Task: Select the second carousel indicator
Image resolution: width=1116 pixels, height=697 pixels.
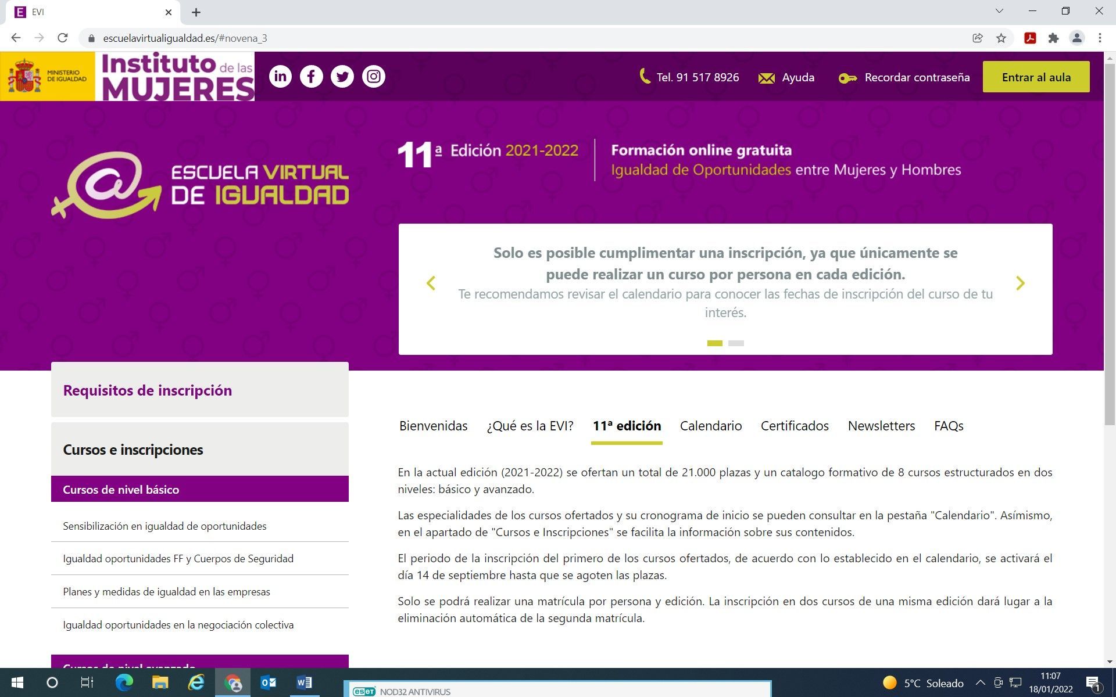Action: (x=736, y=343)
